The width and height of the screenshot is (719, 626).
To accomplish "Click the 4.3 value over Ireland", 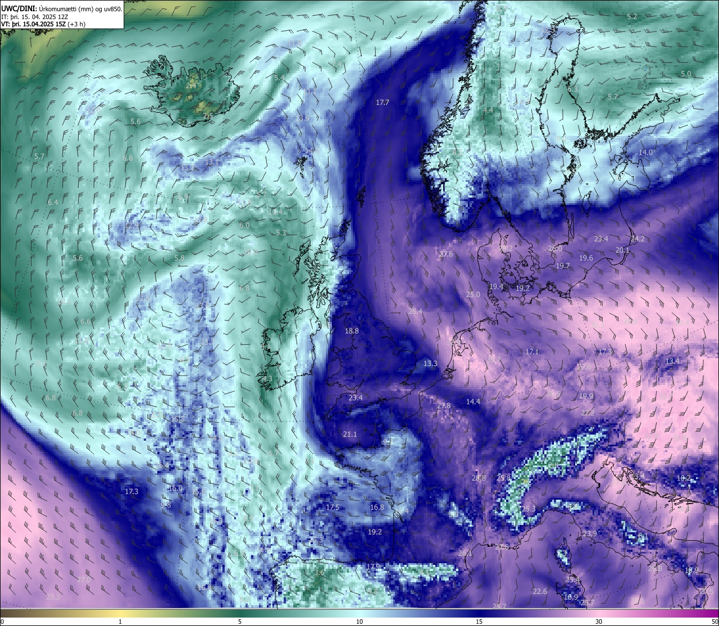I will click(x=267, y=378).
